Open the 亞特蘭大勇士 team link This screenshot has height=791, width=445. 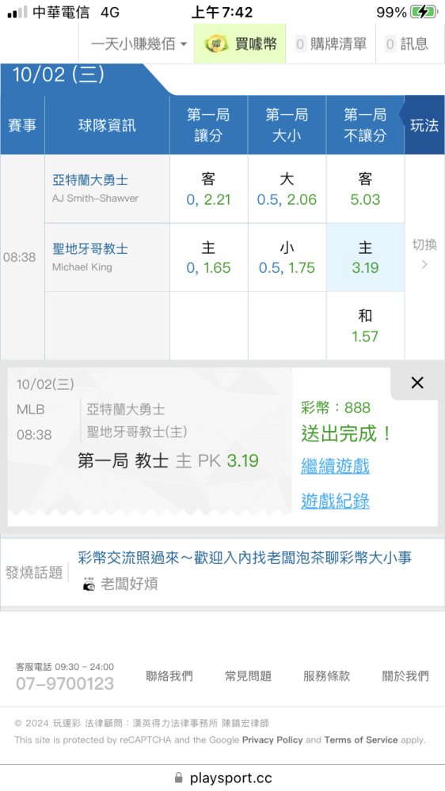point(90,180)
